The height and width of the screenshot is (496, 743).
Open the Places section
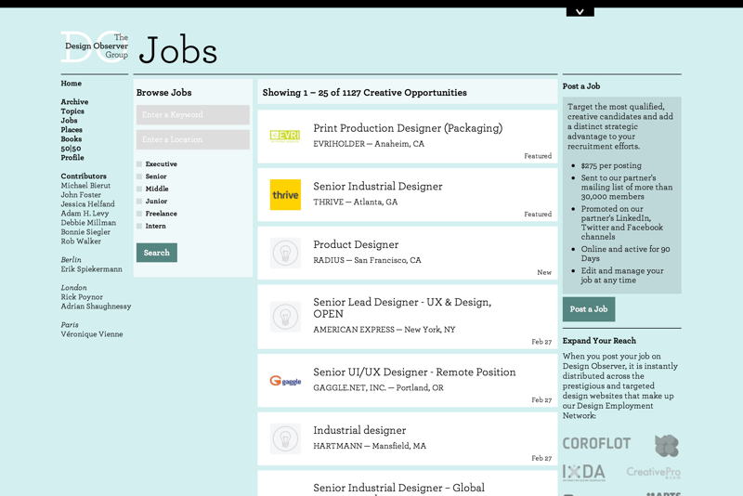(x=72, y=130)
